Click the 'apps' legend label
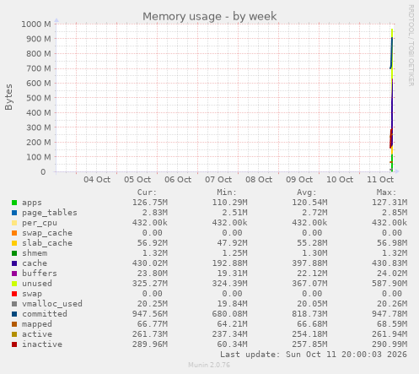The image size is (419, 374). (32, 203)
